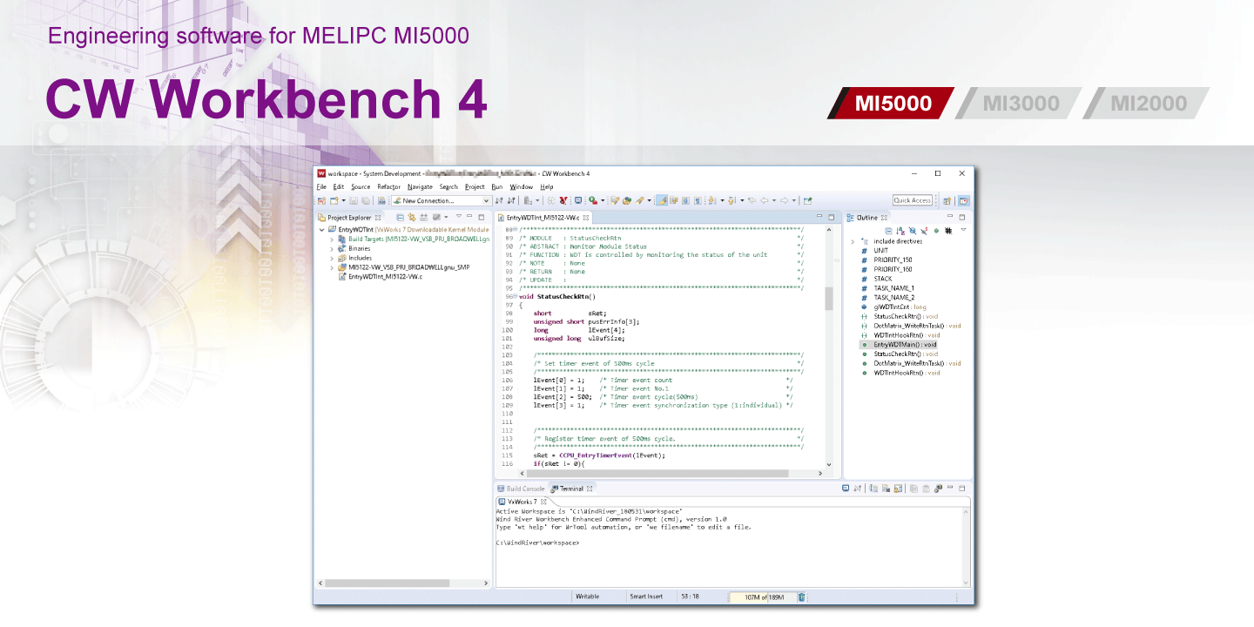Click the Quick Access search field

click(x=912, y=200)
